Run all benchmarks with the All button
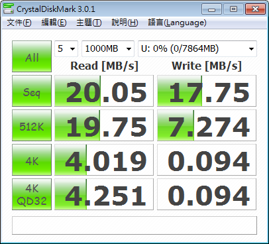269x244 pixels. (32, 56)
